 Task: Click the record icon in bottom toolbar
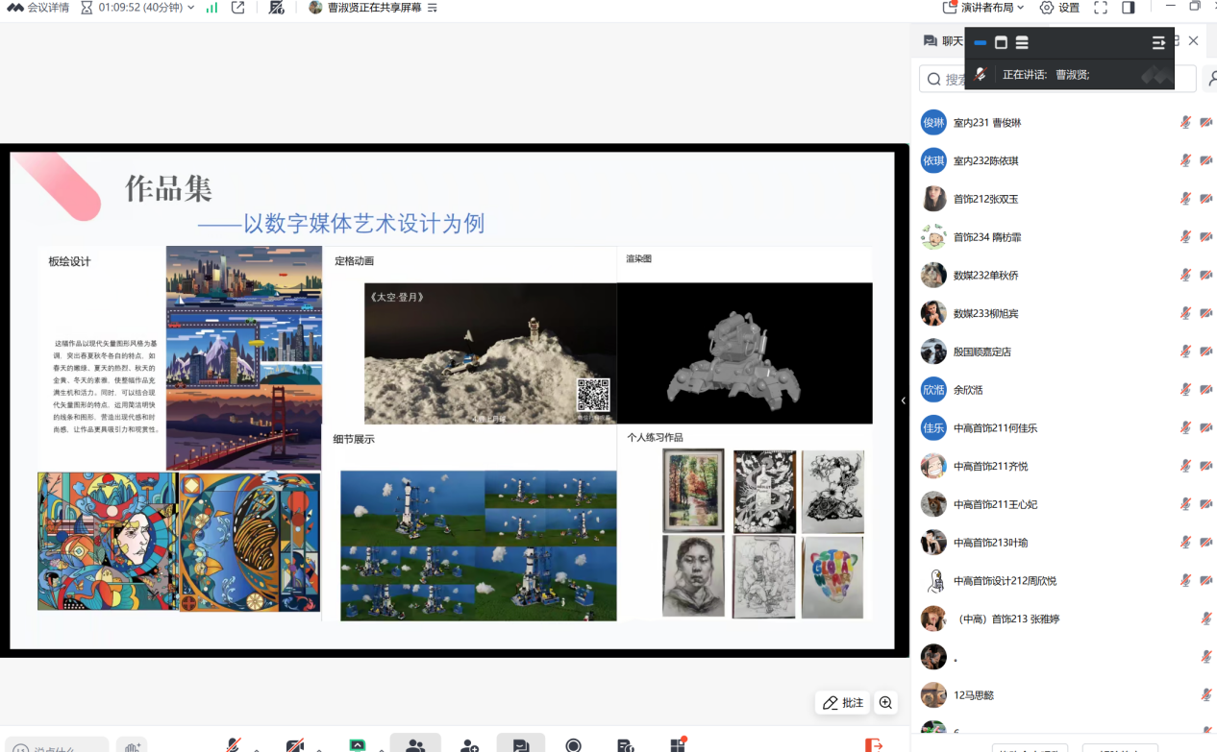pyautogui.click(x=573, y=745)
